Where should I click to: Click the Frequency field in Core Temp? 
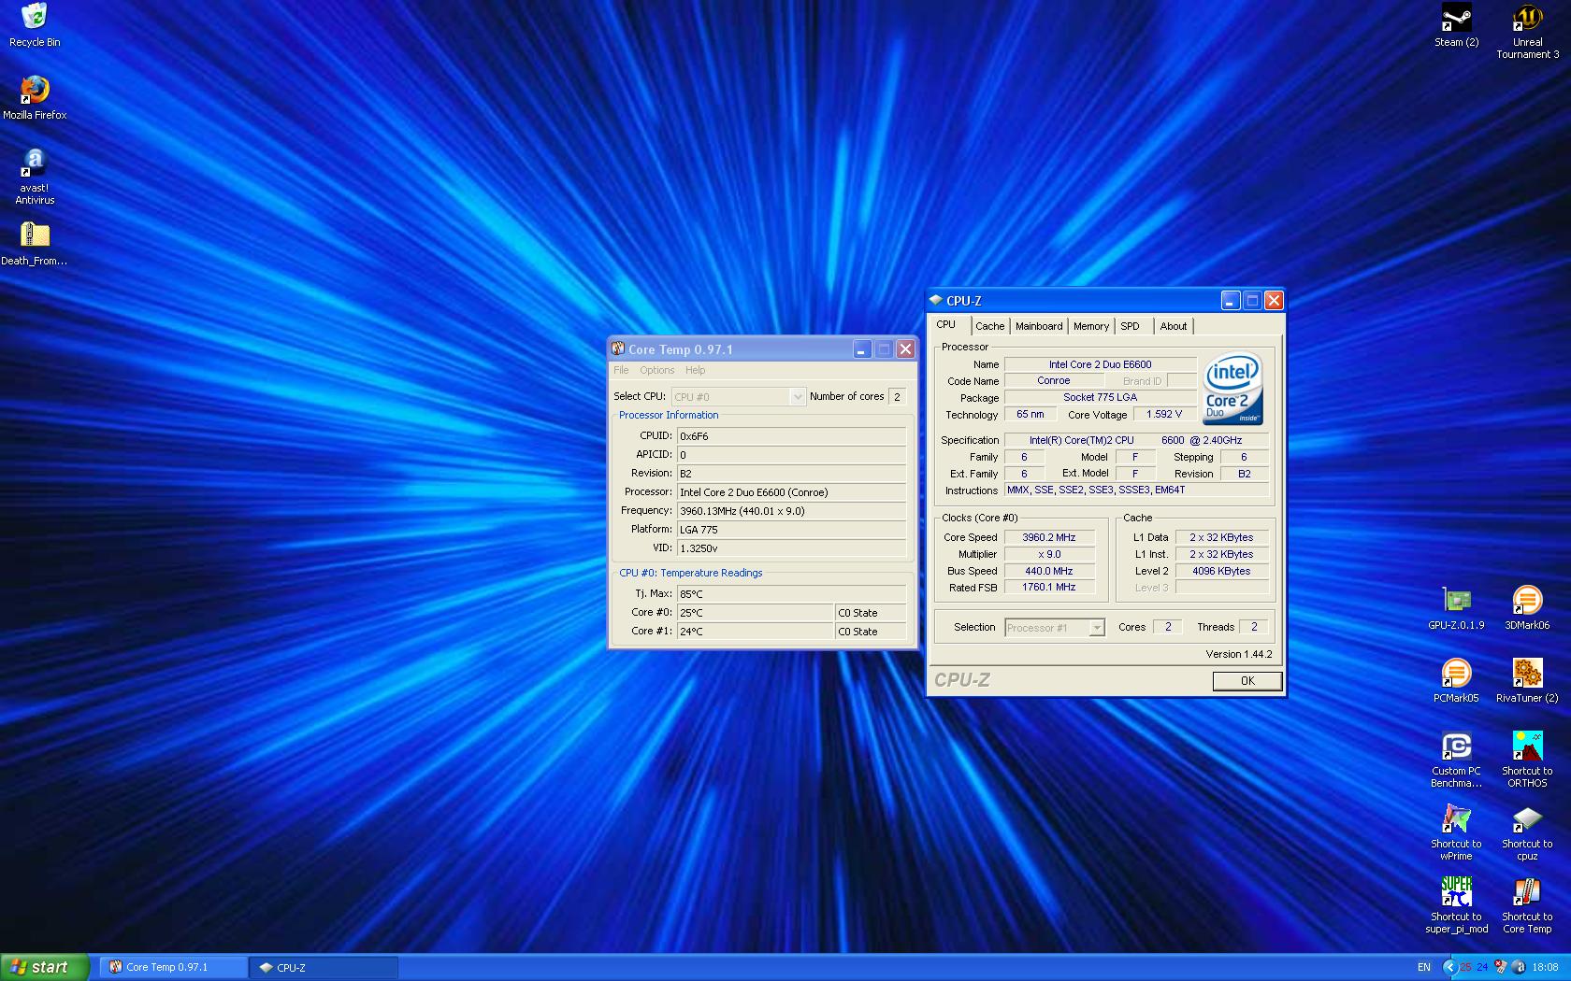[x=791, y=511]
